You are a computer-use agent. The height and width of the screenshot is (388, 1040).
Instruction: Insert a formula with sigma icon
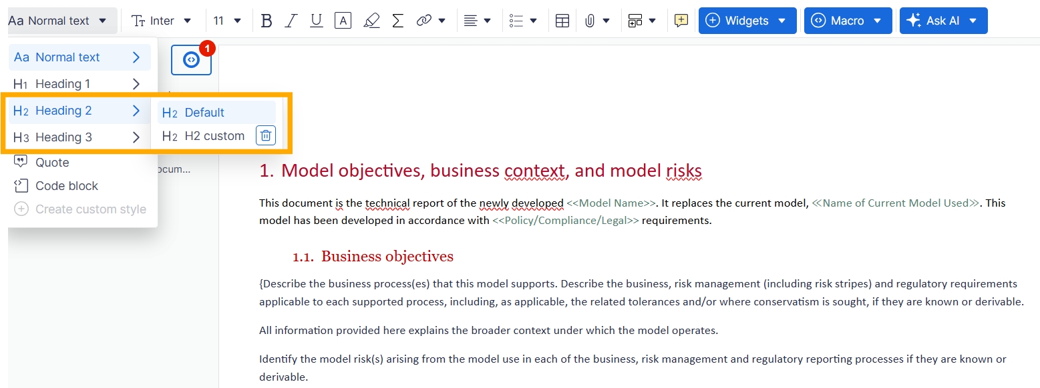(x=397, y=21)
